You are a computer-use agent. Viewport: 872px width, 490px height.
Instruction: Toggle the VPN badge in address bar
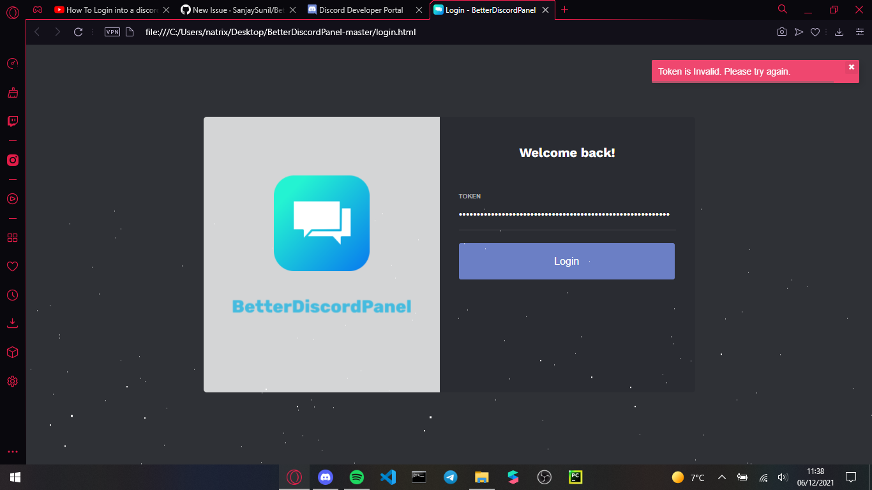point(112,32)
